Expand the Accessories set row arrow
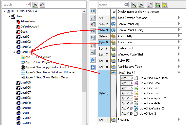This screenshot has height=125, width=186. tap(179, 42)
